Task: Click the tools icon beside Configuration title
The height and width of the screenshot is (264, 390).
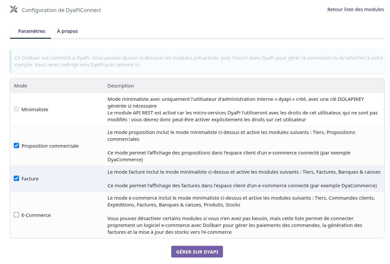Action: click(14, 9)
